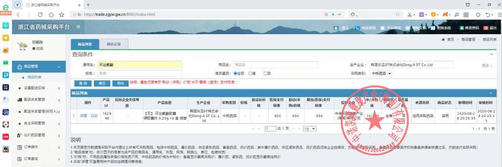Click the 查询 button
The height and width of the screenshot is (167, 502).
[83, 83]
